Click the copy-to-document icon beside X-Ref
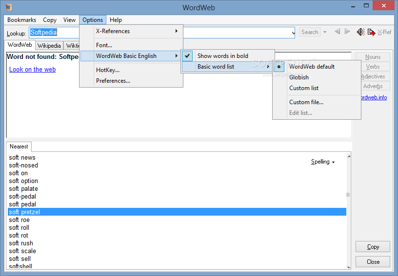Screen dimensions: 398x276 click(371, 32)
